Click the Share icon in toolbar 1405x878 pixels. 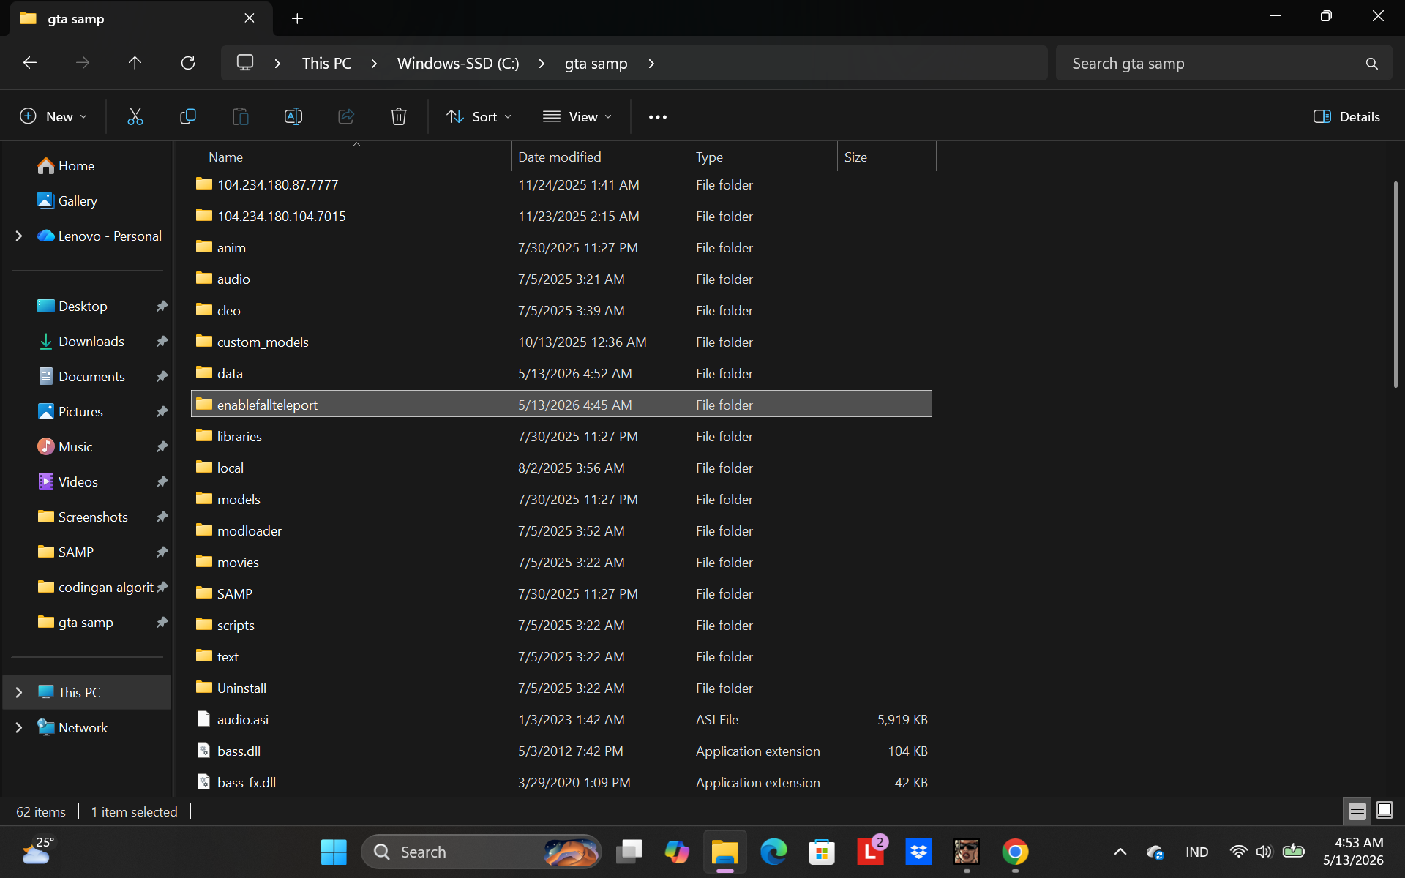click(x=346, y=116)
